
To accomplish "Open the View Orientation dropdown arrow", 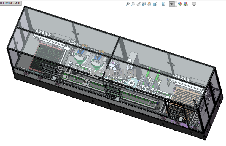I will (x=159, y=4).
